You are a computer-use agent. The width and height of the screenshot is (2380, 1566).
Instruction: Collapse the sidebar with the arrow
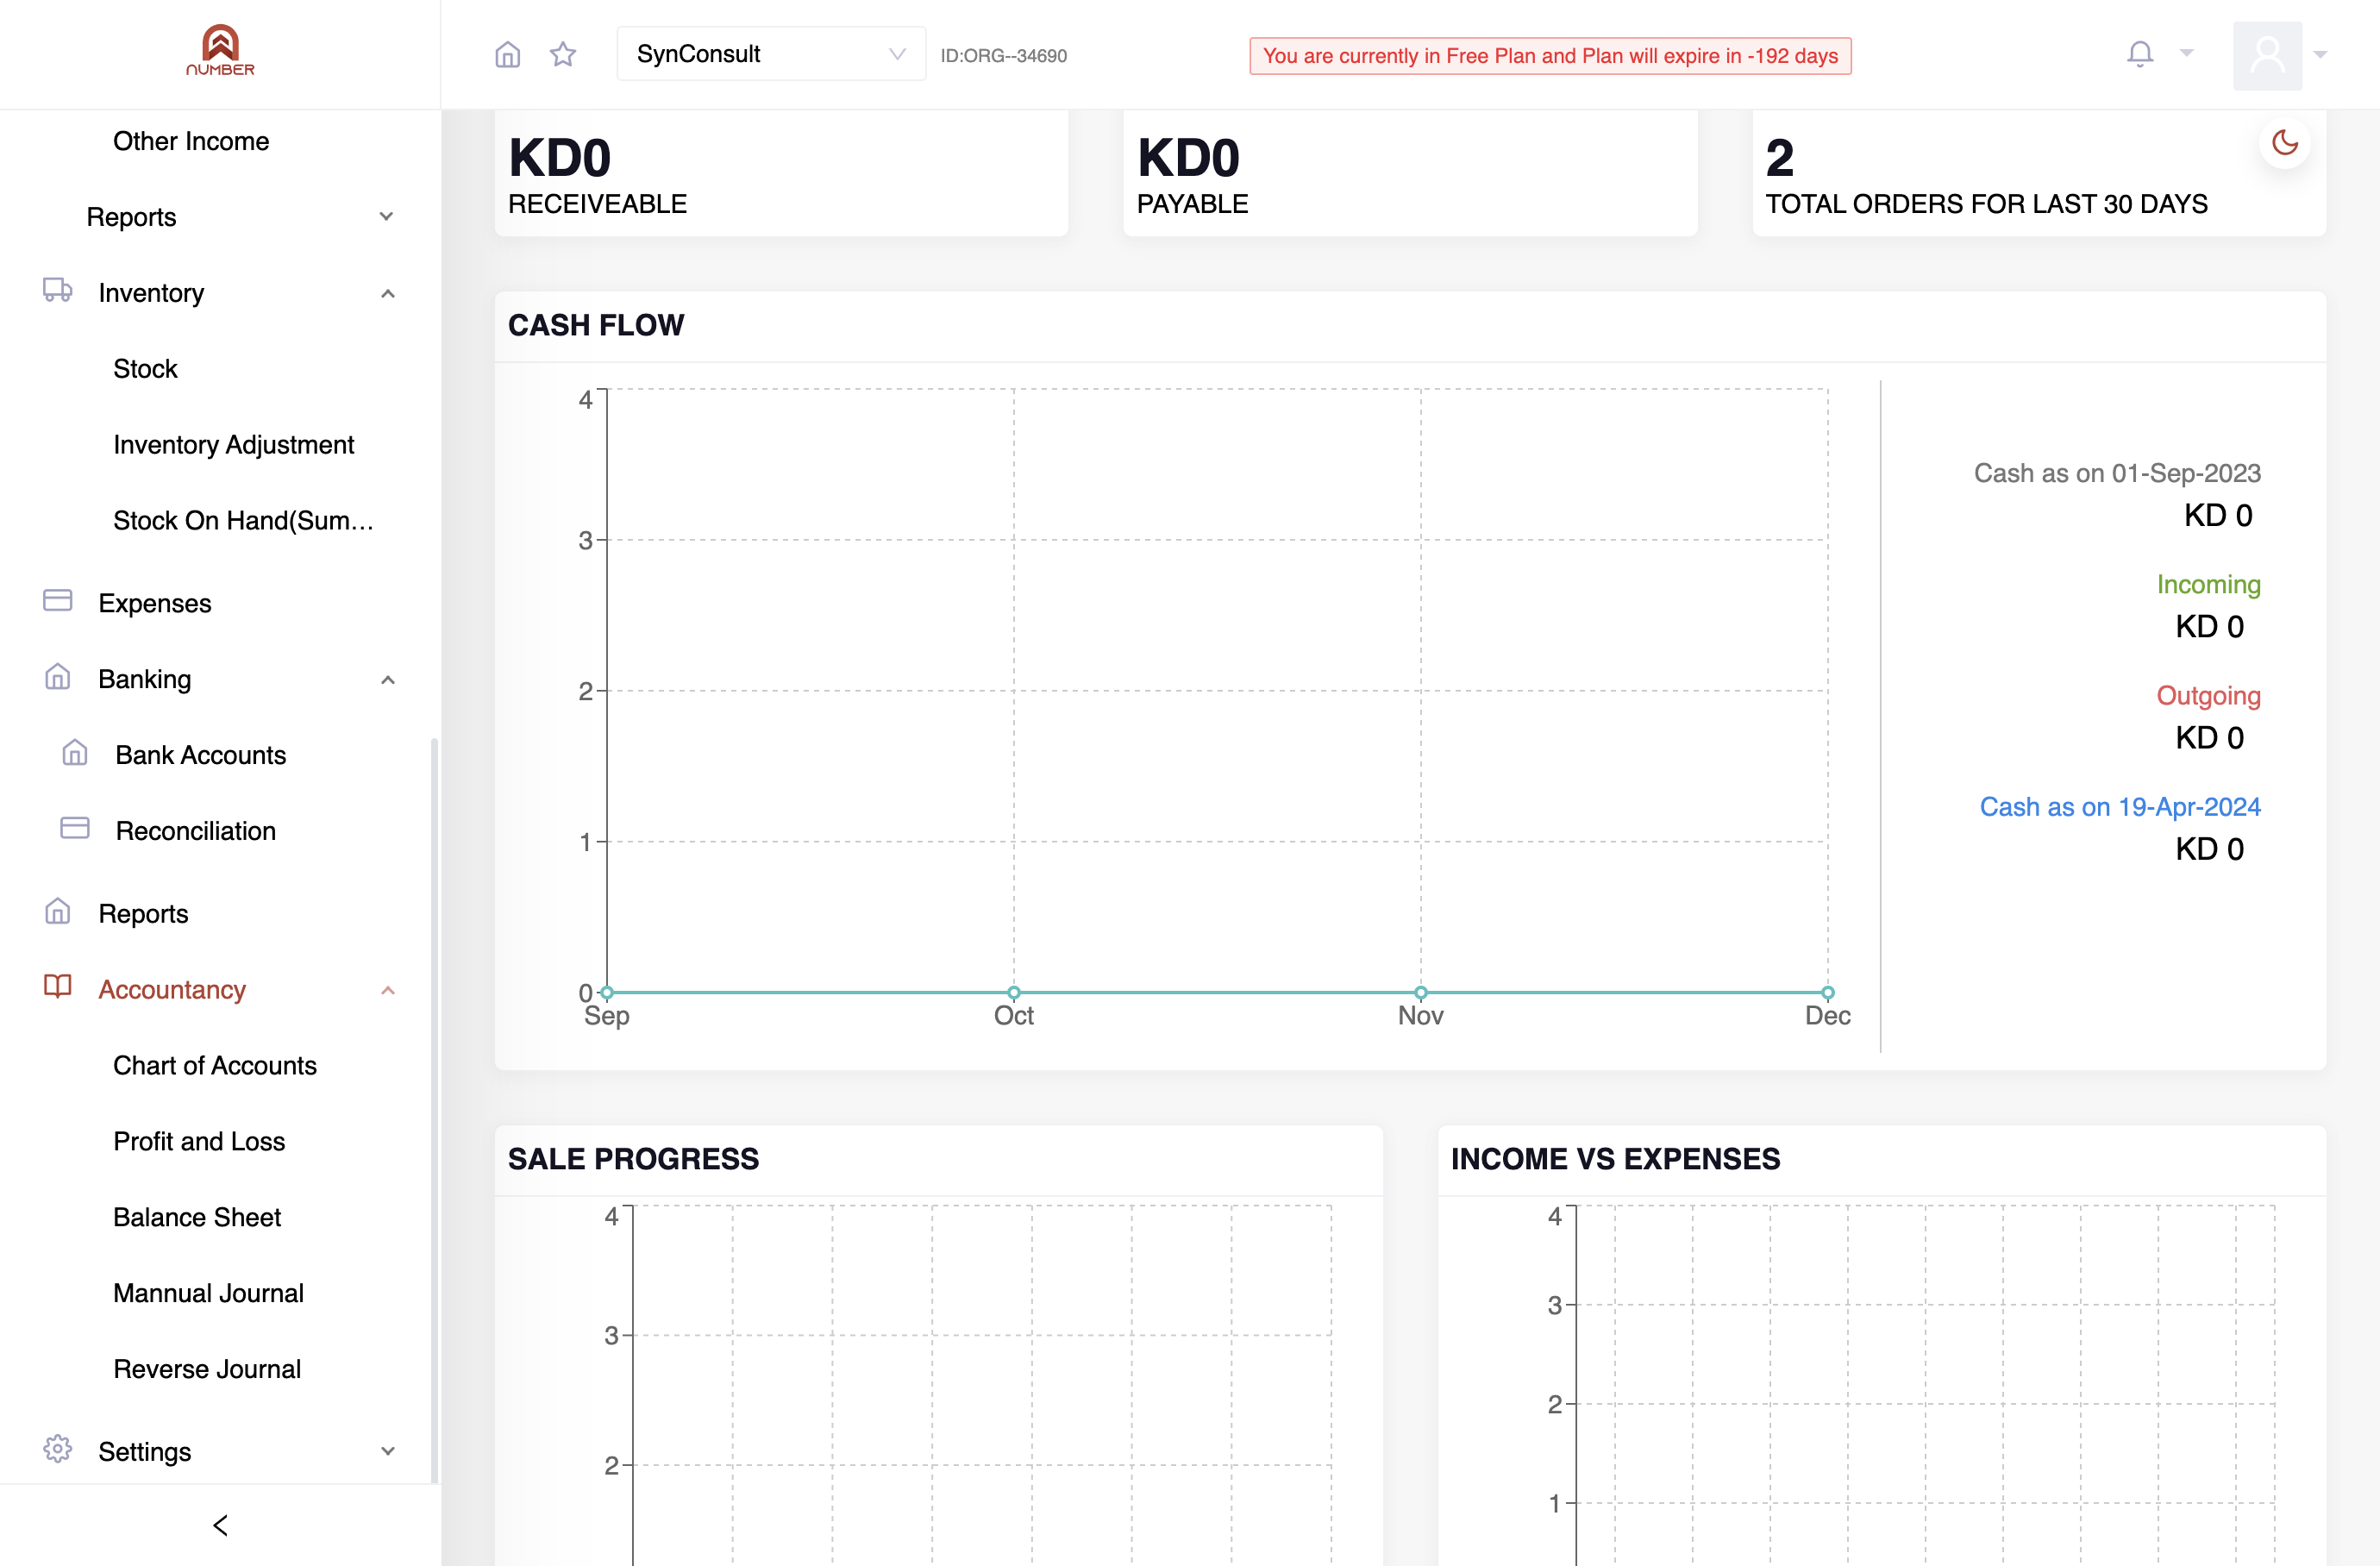pyautogui.click(x=220, y=1525)
